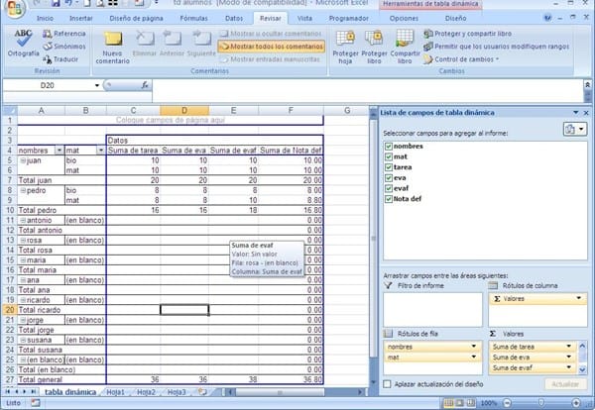
Task: Uncheck the evaf field checkbox
Action: click(x=388, y=188)
